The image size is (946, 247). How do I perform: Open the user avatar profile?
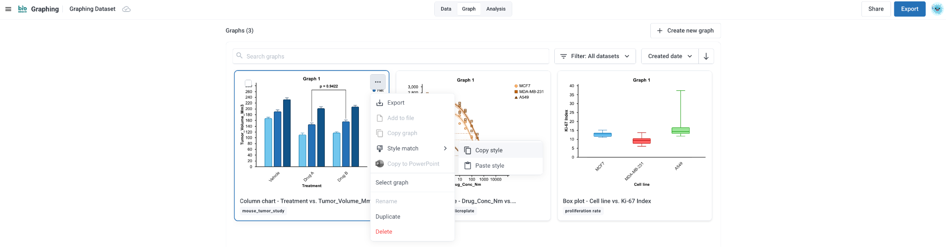[937, 9]
